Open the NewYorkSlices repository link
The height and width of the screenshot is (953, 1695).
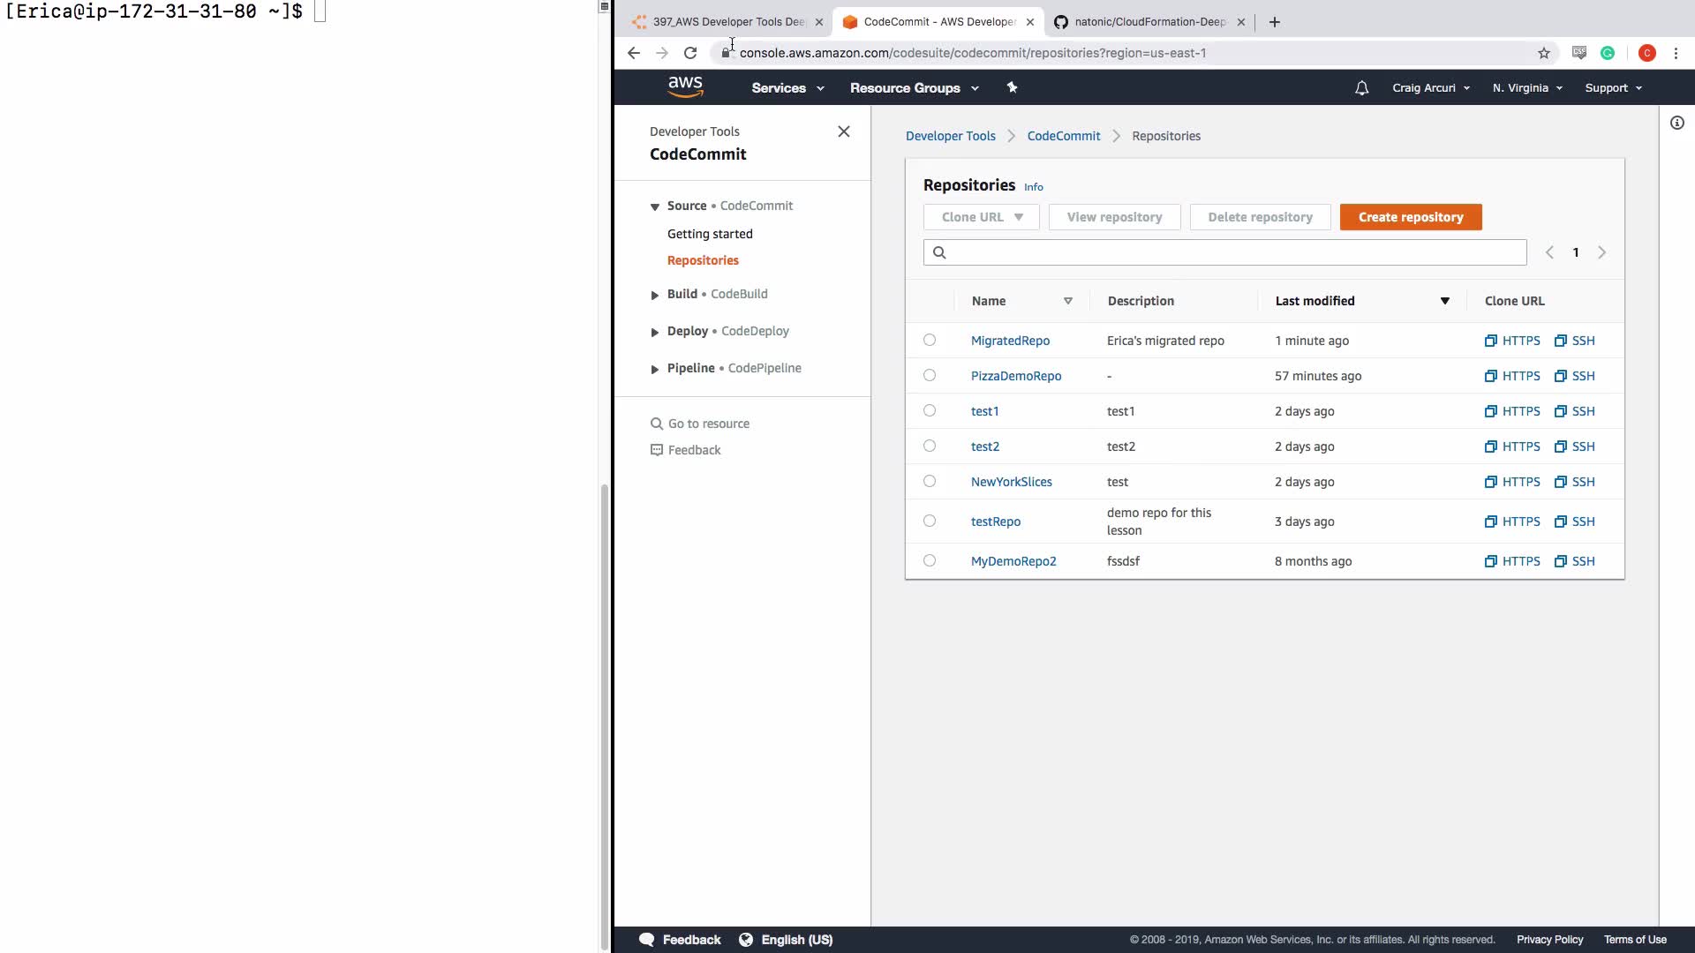coord(1011,482)
